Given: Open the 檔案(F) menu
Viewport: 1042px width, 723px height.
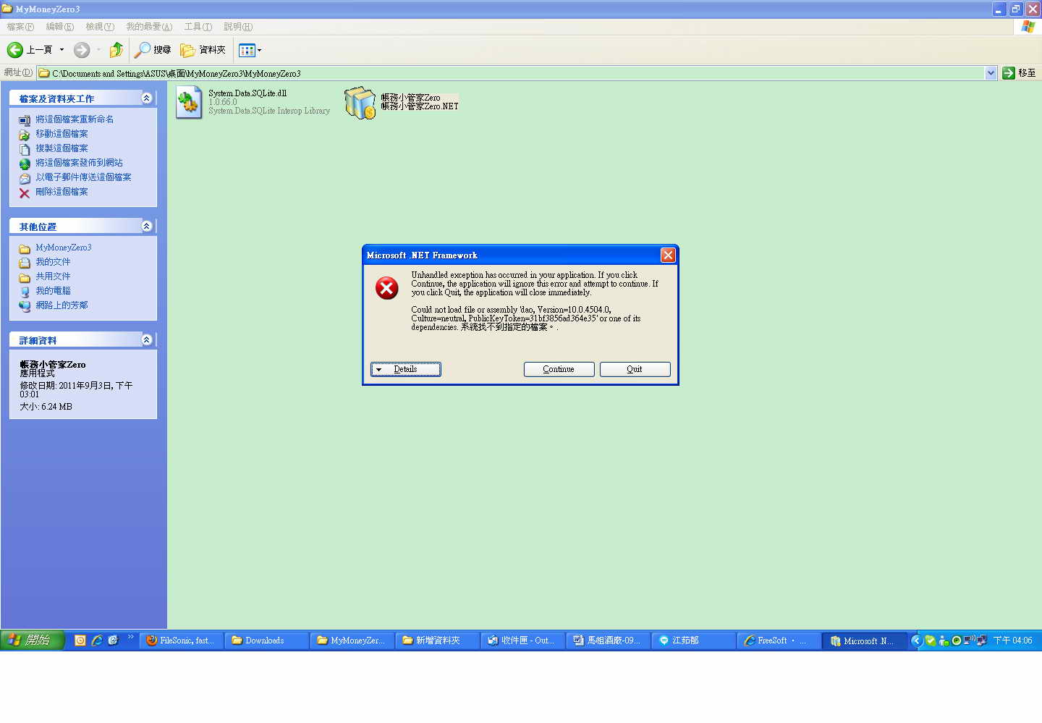Looking at the screenshot, I should (x=20, y=27).
